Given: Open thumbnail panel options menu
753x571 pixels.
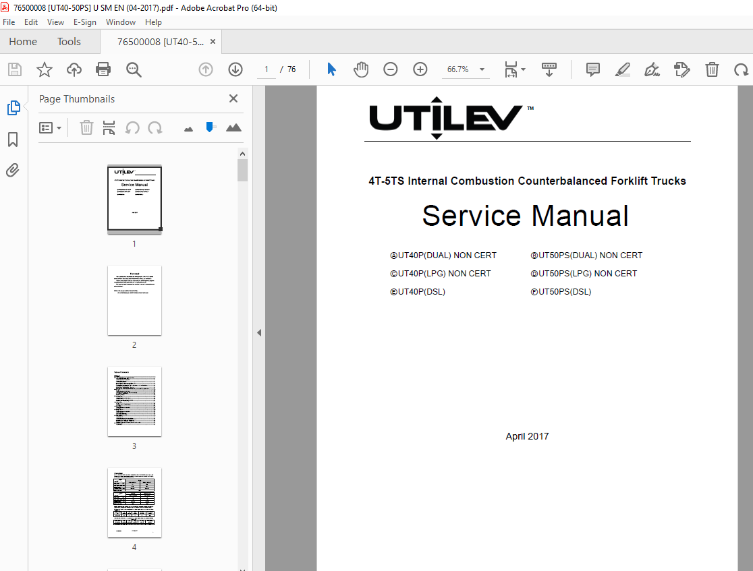Looking at the screenshot, I should click(50, 127).
